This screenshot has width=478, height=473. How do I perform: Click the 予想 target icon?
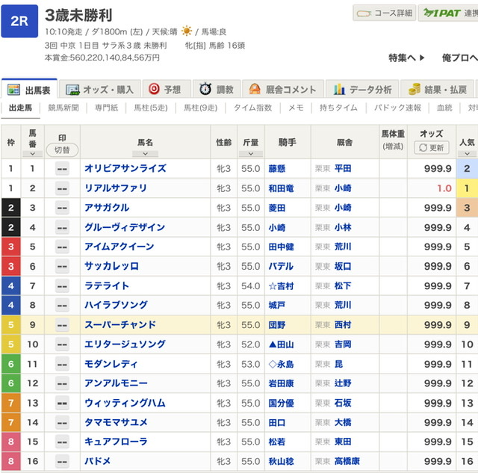tap(154, 90)
